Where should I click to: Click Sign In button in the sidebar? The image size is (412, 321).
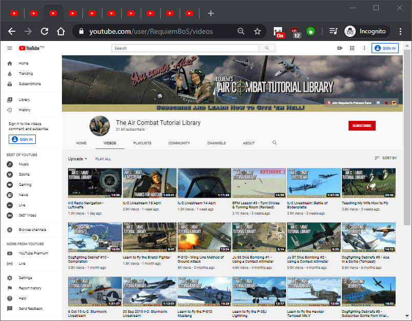(x=23, y=139)
